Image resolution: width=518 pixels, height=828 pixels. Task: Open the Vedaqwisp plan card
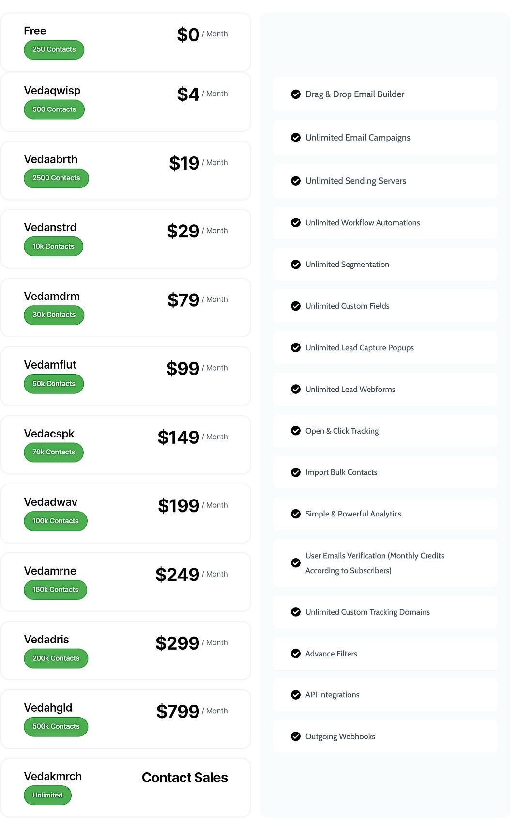tap(126, 102)
